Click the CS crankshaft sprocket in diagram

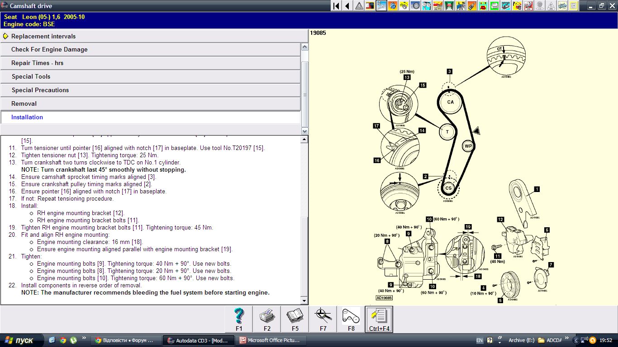coord(448,188)
